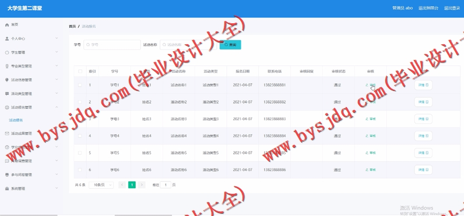Click the 审核状态 column header

(x=339, y=71)
